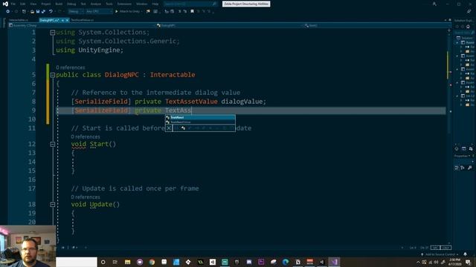The width and height of the screenshot is (476, 267).
Task: Open the Windows Start search box
Action: pyautogui.click(x=77, y=262)
